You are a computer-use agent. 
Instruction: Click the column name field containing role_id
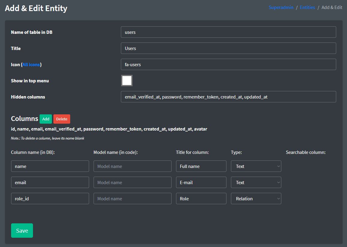[x=50, y=198]
